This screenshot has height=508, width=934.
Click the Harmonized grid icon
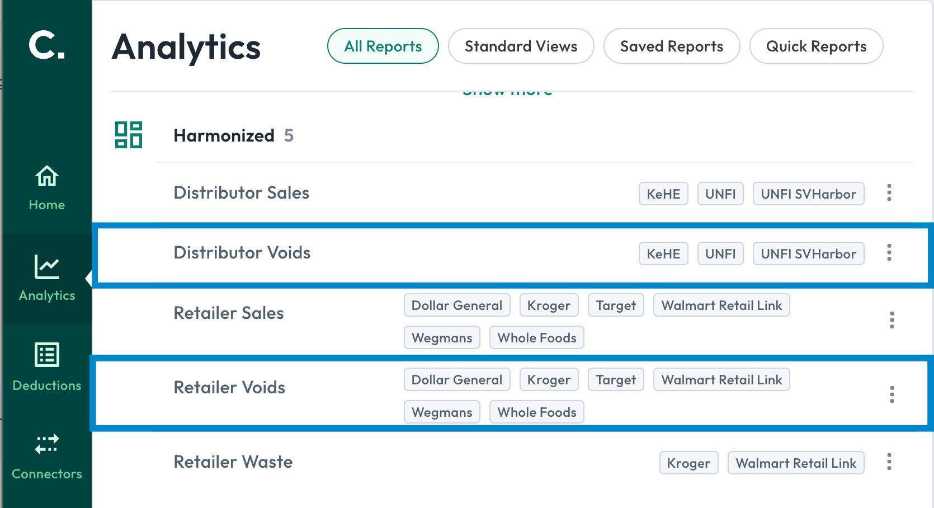tap(129, 135)
